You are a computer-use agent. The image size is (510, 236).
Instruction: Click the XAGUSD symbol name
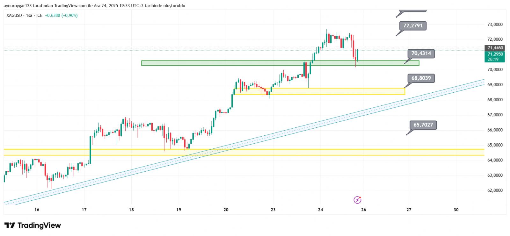point(14,15)
